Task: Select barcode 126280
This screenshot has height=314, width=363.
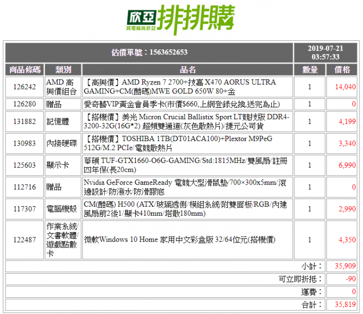Action: pos(25,104)
